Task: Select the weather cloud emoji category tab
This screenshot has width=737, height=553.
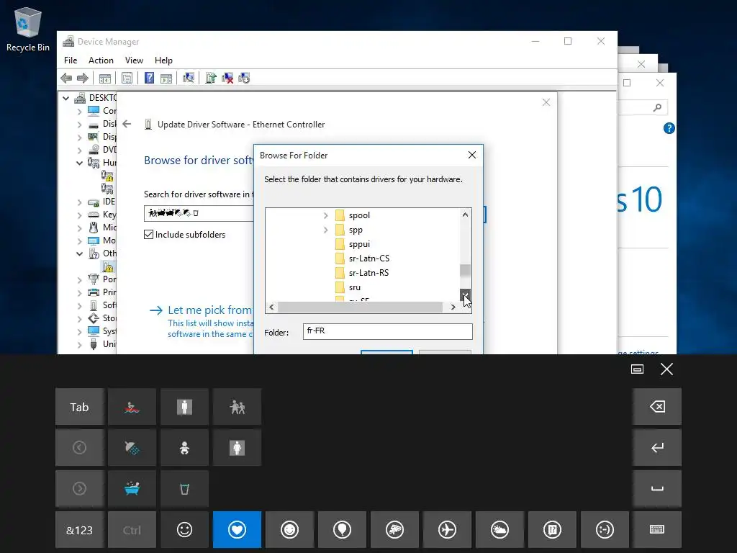Action: coord(499,529)
